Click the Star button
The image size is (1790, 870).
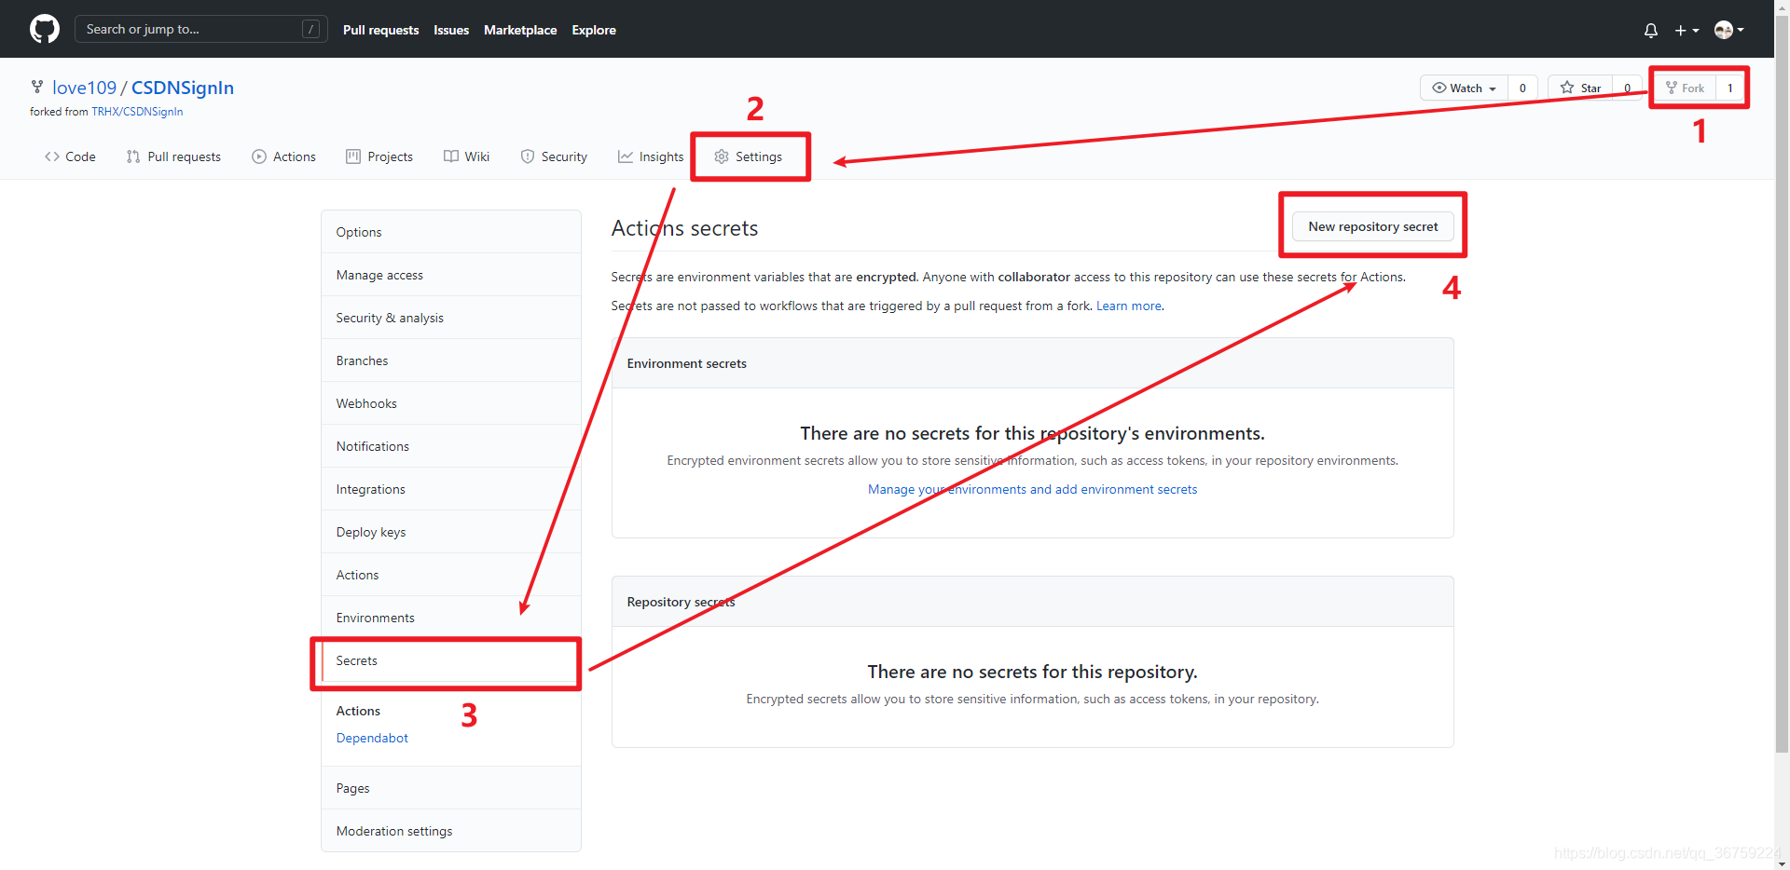[1580, 88]
